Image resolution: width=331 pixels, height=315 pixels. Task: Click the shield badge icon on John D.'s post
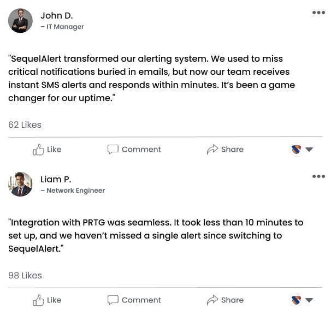click(297, 150)
